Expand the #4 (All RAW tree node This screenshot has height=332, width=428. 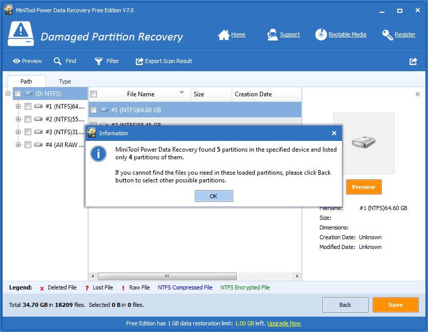(x=18, y=144)
